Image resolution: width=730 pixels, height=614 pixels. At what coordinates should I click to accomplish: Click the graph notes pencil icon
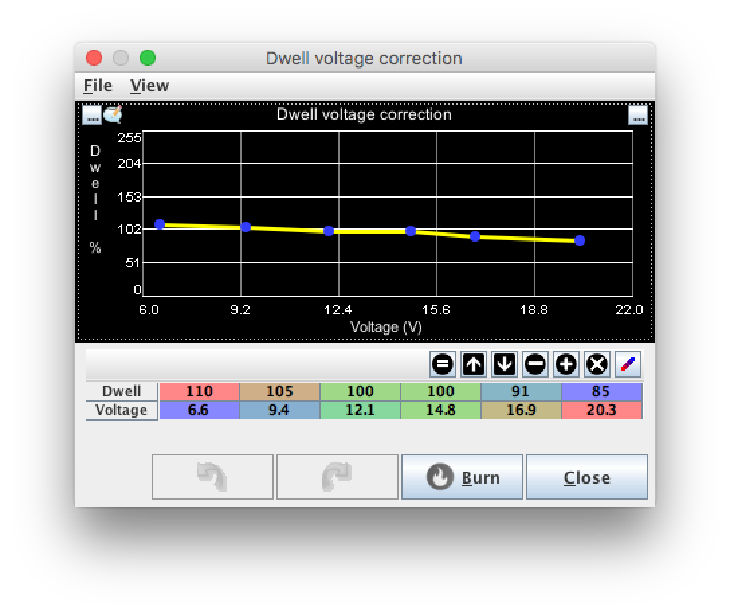[x=113, y=114]
